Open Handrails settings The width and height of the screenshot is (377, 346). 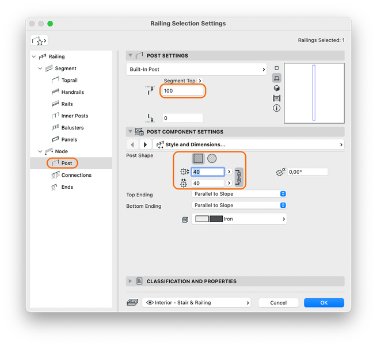pos(73,92)
